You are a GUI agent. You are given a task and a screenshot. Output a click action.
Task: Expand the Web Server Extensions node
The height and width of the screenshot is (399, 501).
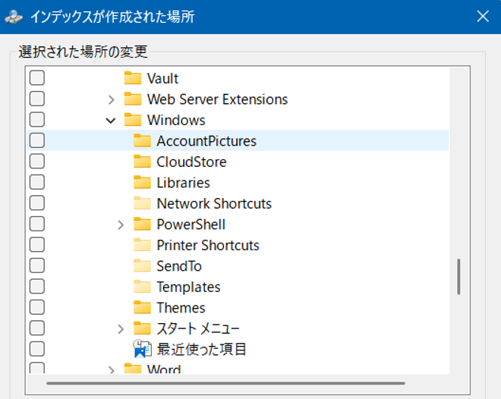coord(111,100)
